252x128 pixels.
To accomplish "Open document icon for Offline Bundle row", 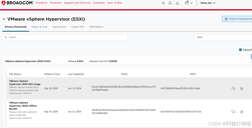I will click(x=242, y=112).
